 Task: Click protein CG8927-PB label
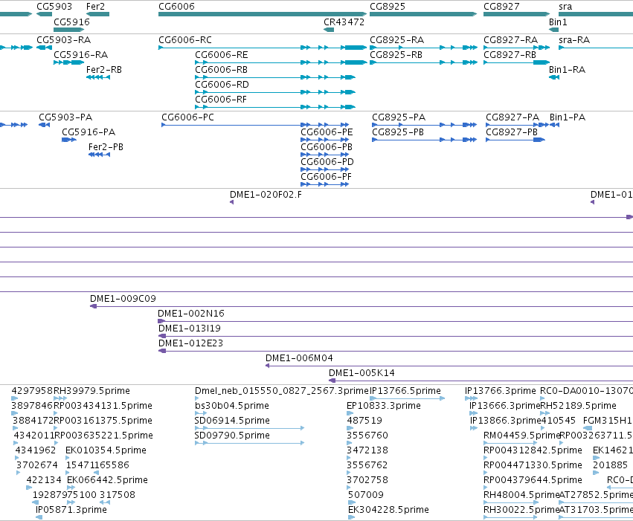[x=512, y=132]
